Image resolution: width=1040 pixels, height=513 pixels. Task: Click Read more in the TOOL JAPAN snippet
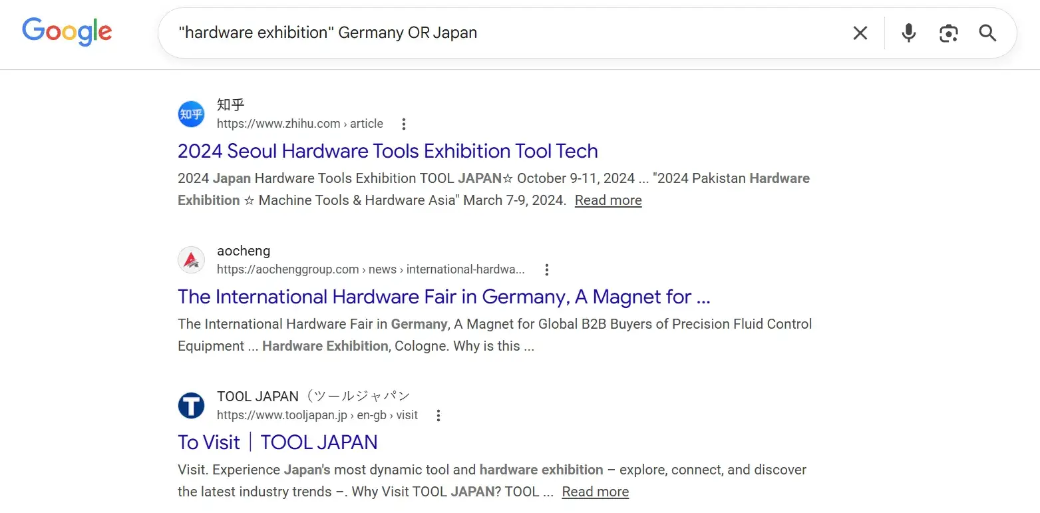(x=595, y=491)
